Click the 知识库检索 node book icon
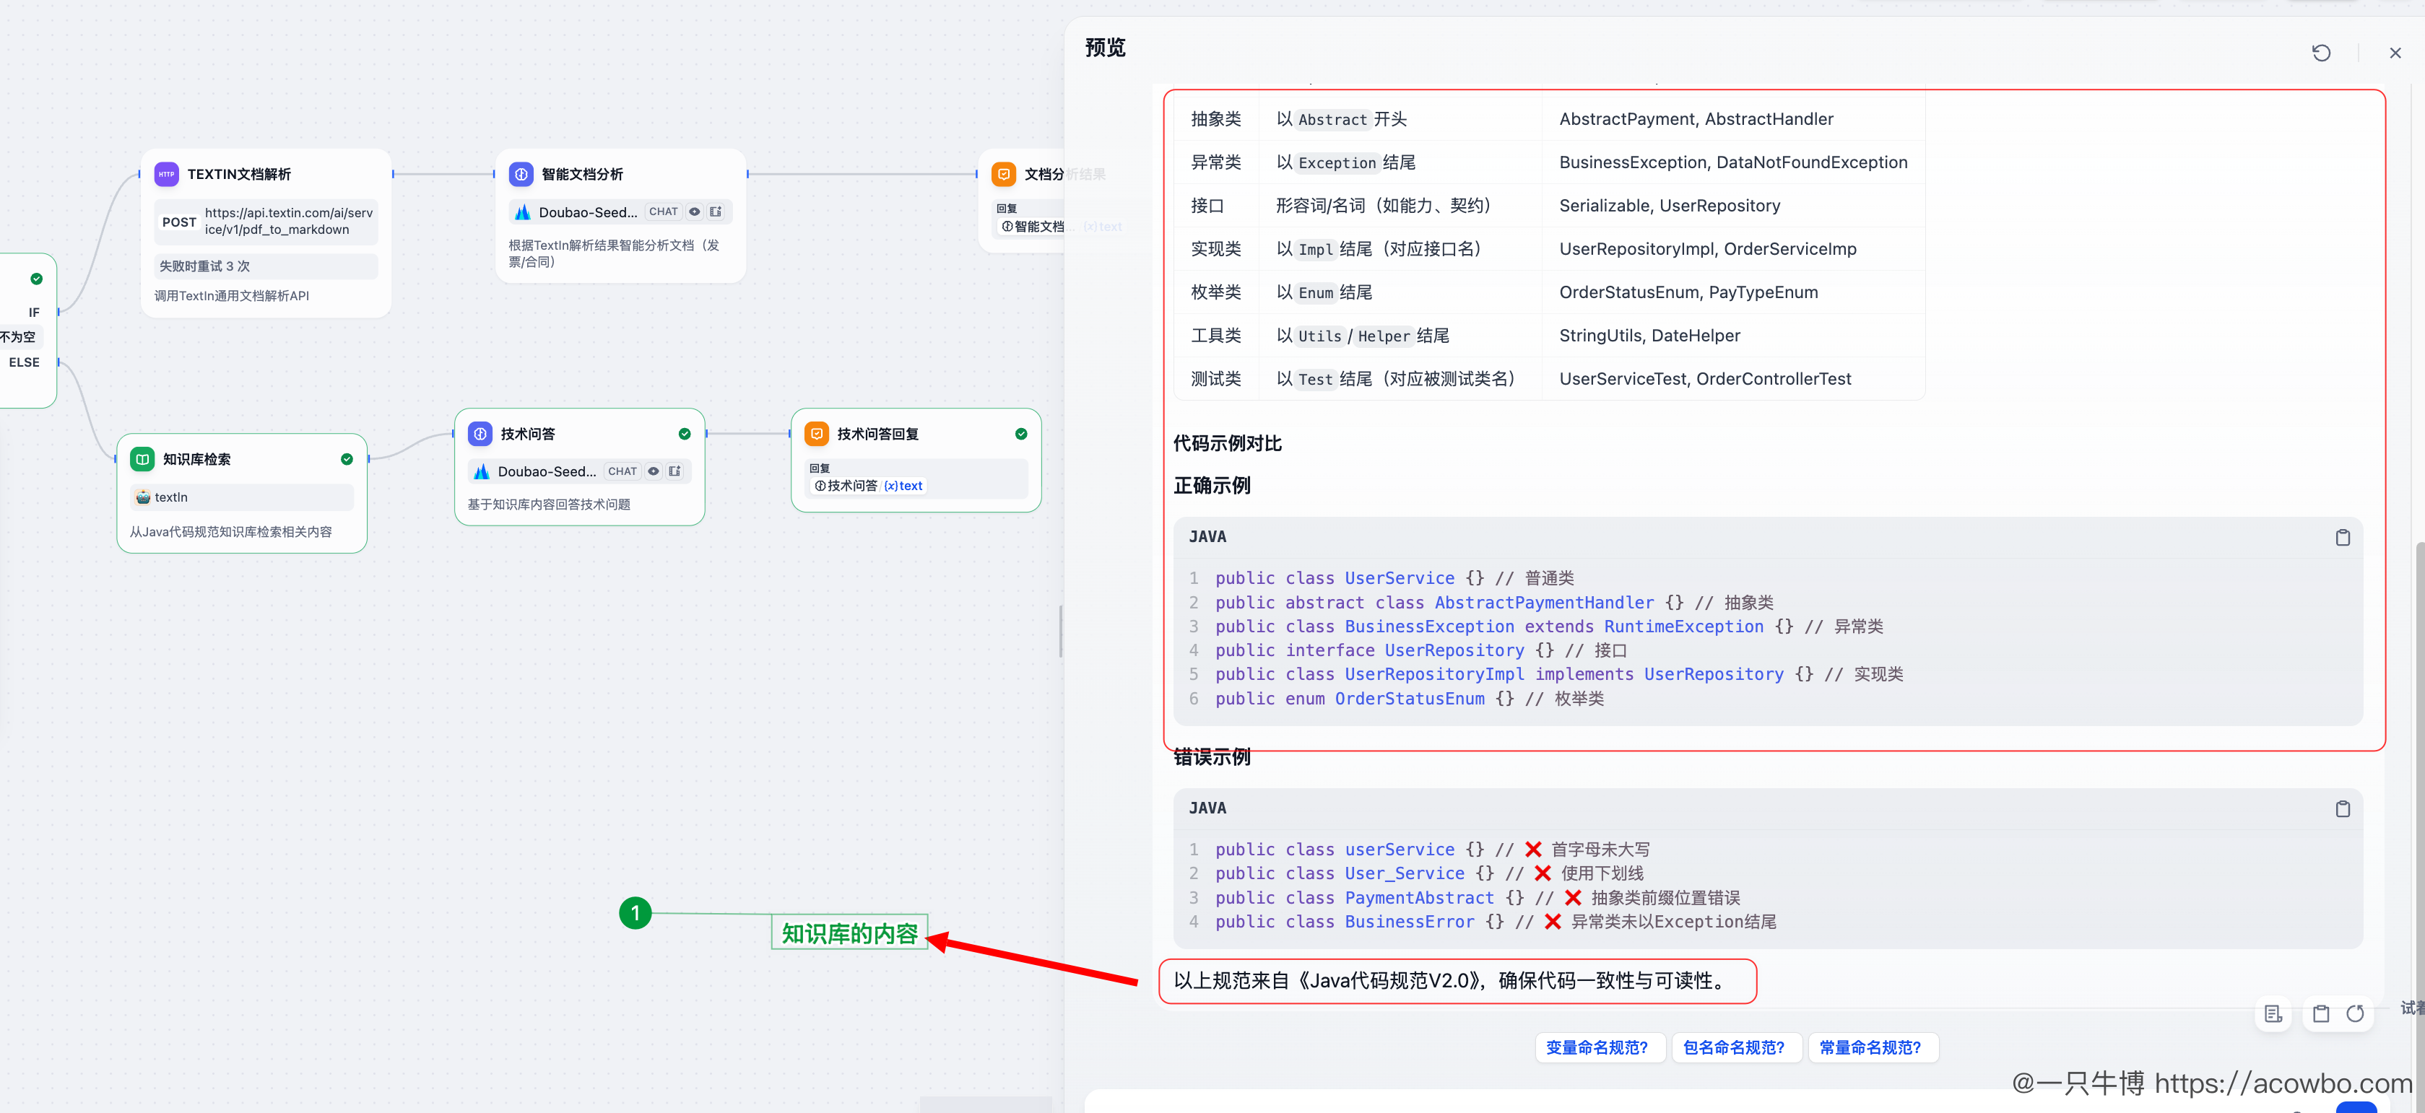 click(142, 459)
